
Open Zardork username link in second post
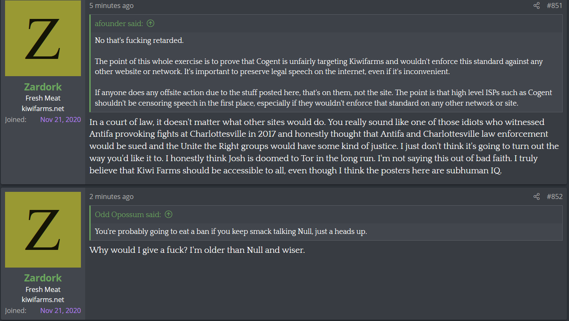coord(43,278)
